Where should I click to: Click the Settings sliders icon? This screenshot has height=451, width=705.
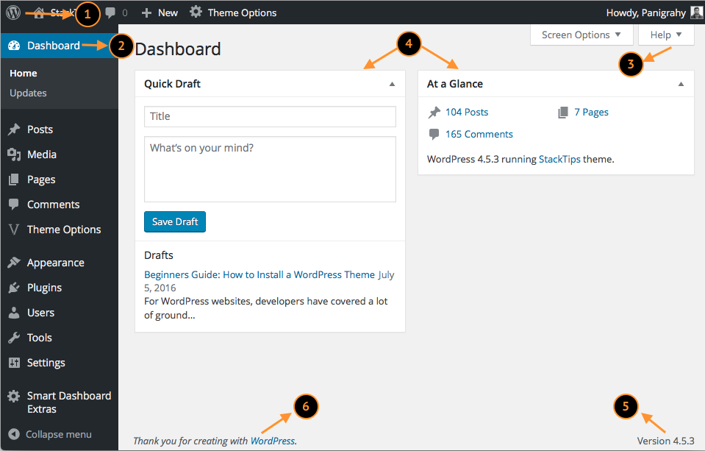(x=14, y=363)
